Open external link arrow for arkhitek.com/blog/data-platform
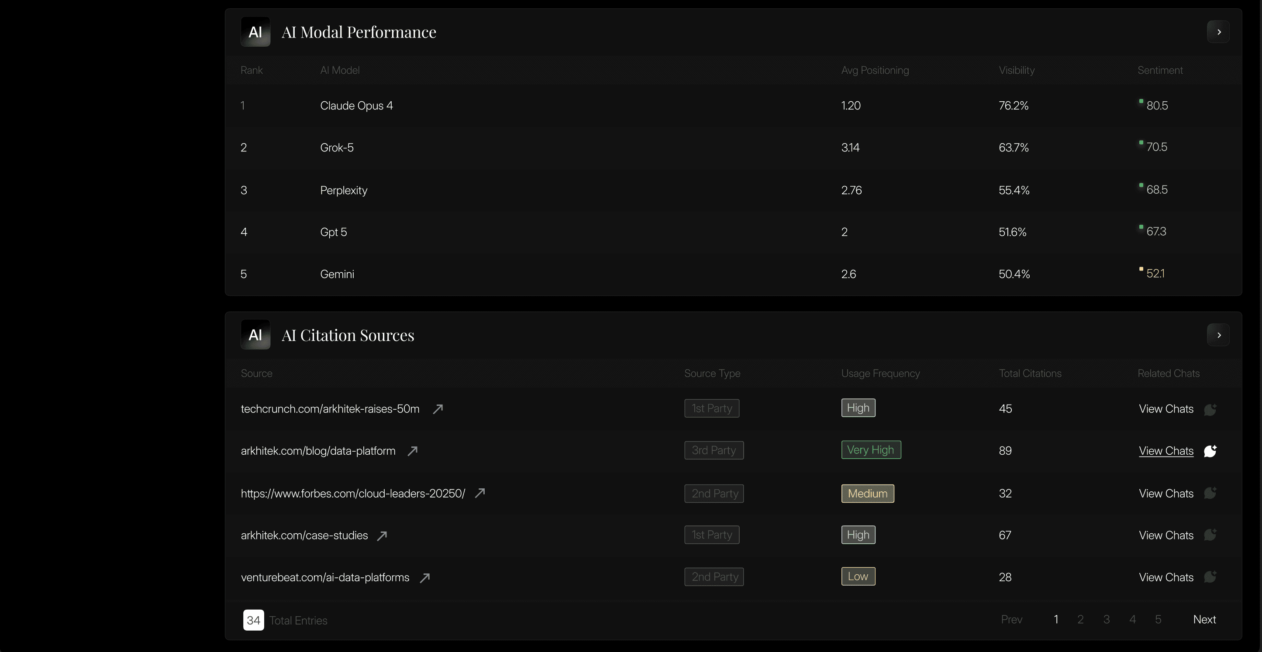Viewport: 1262px width, 652px height. pyautogui.click(x=413, y=451)
